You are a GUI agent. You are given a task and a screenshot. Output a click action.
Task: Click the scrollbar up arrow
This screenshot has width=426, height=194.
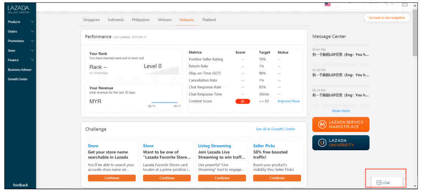click(x=415, y=6)
